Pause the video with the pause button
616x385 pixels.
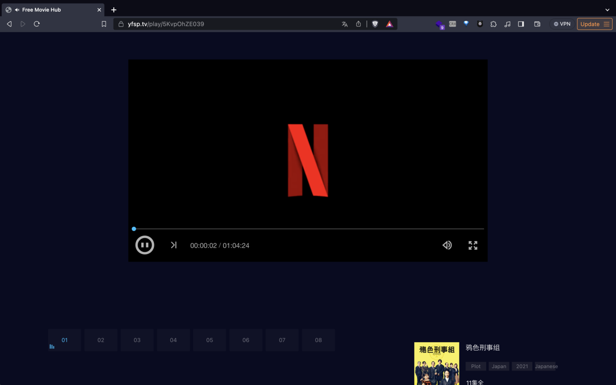145,245
